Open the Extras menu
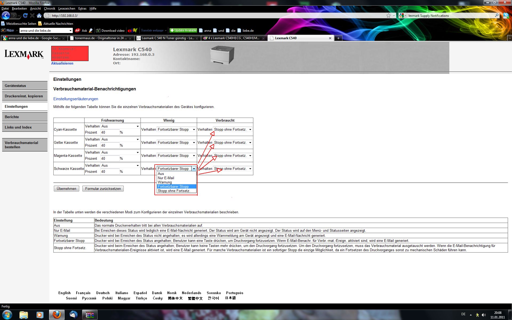The width and height of the screenshot is (512, 320). [x=82, y=9]
